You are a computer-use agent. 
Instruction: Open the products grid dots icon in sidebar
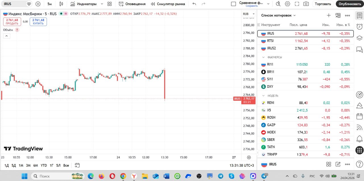click(359, 150)
